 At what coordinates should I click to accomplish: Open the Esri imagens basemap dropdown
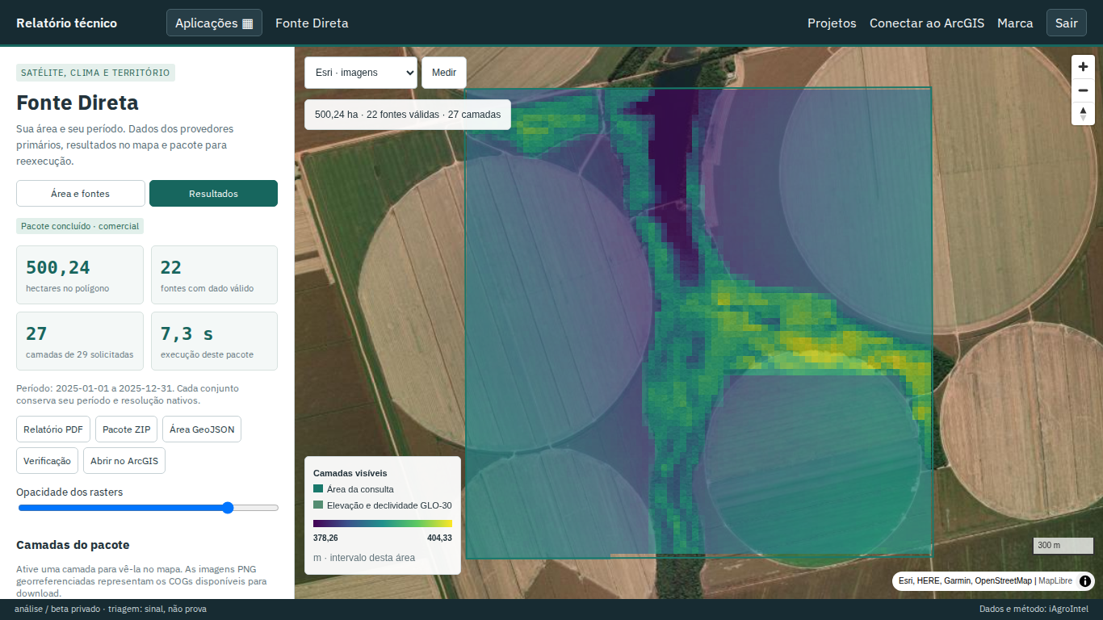pos(361,73)
